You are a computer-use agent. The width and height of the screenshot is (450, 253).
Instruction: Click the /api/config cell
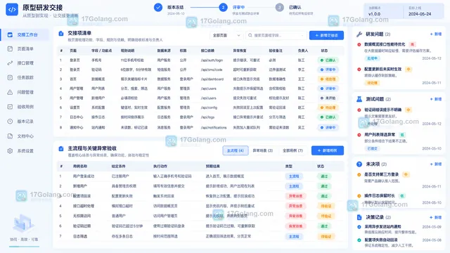pyautogui.click(x=209, y=108)
